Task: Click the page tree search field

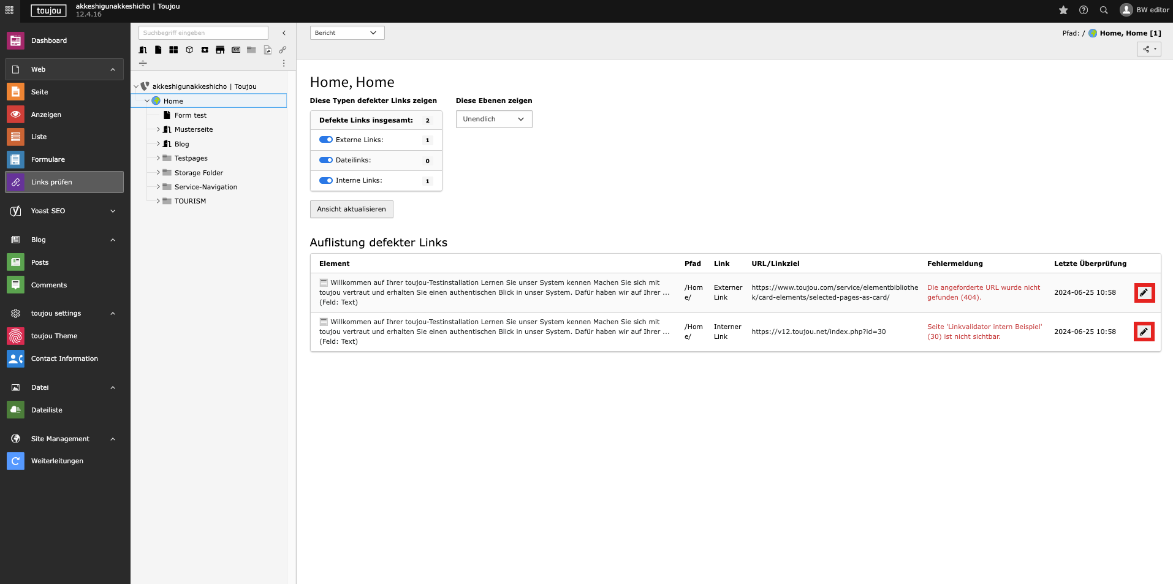Action: click(x=203, y=33)
